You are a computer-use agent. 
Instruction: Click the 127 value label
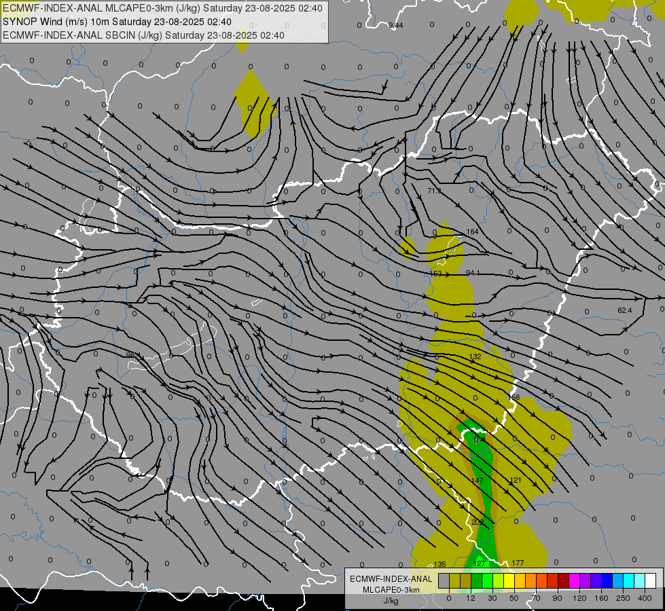479,563
